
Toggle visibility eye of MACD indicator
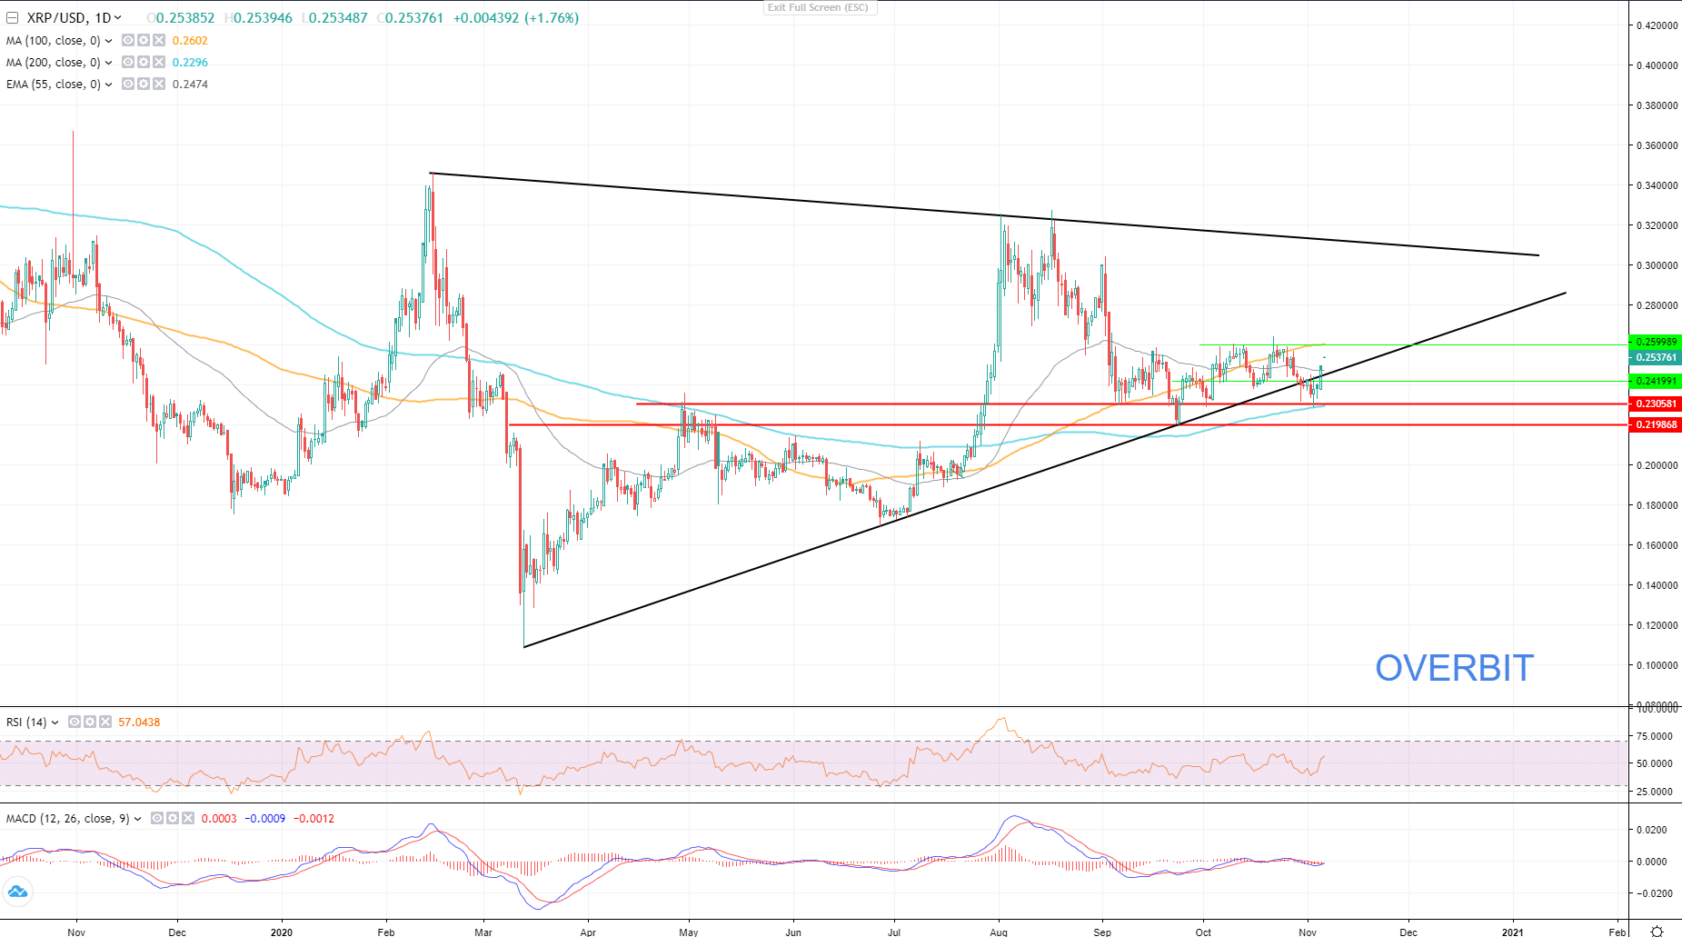[x=157, y=819]
